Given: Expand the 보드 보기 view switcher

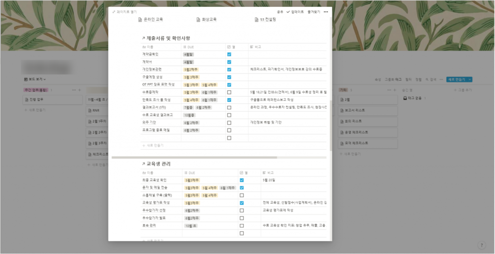Looking at the screenshot, I should coord(35,79).
